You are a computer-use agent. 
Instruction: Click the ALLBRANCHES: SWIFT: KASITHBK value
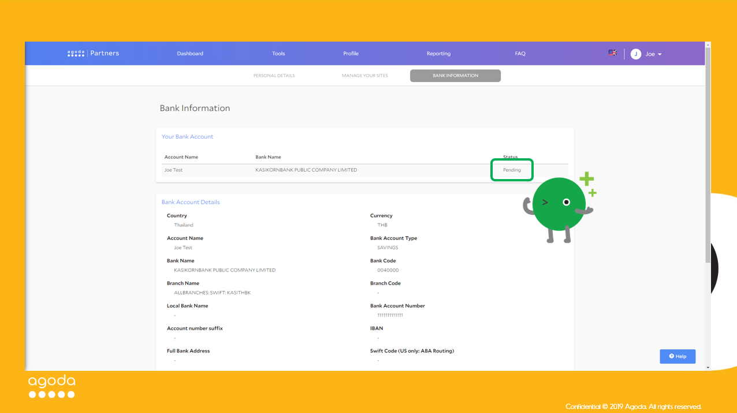(213, 293)
